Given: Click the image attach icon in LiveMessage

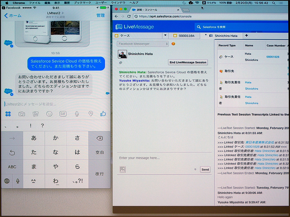Looking at the screenshot, I should pos(123,169).
